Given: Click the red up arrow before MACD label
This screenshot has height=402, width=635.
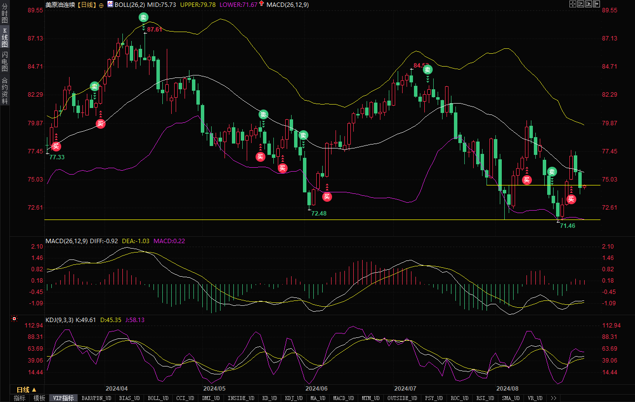Looking at the screenshot, I should pos(261,4).
